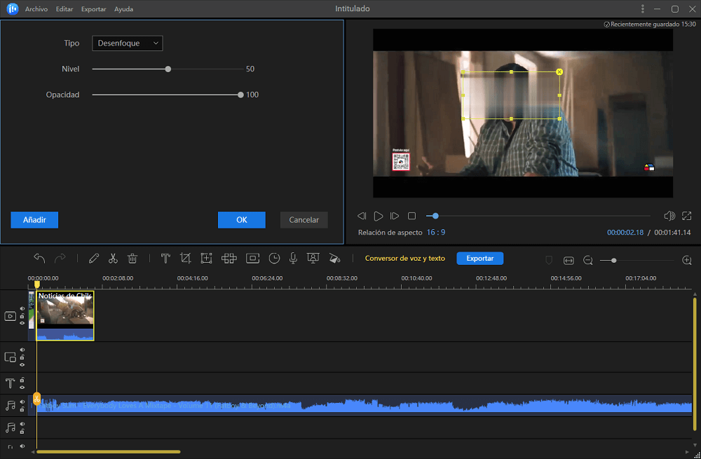
Task: Click the Undo arrow in the toolbar
Action: [x=39, y=259]
